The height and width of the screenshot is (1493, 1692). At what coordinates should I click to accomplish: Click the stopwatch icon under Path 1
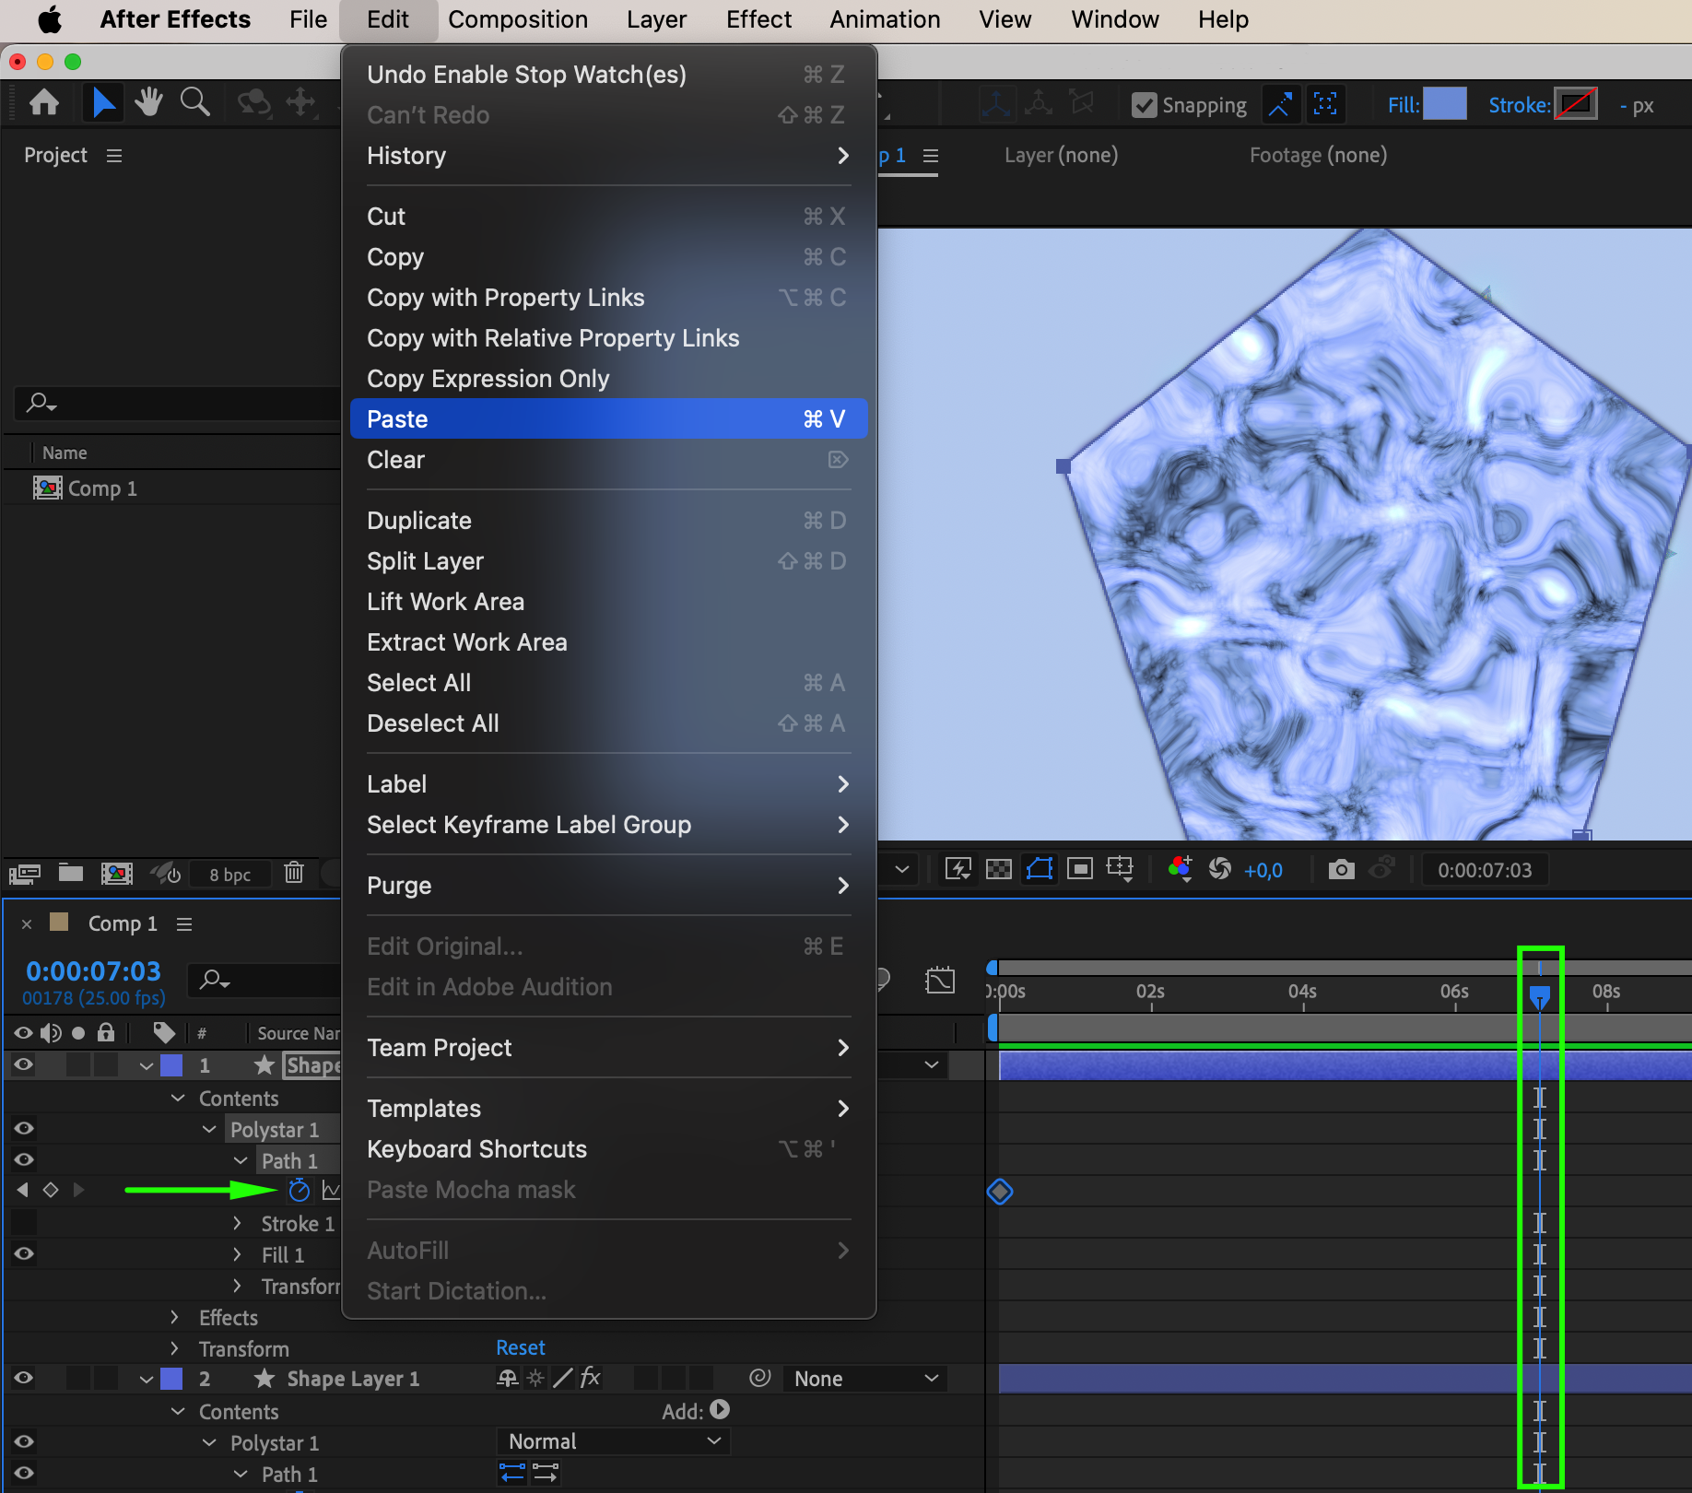[x=299, y=1190]
